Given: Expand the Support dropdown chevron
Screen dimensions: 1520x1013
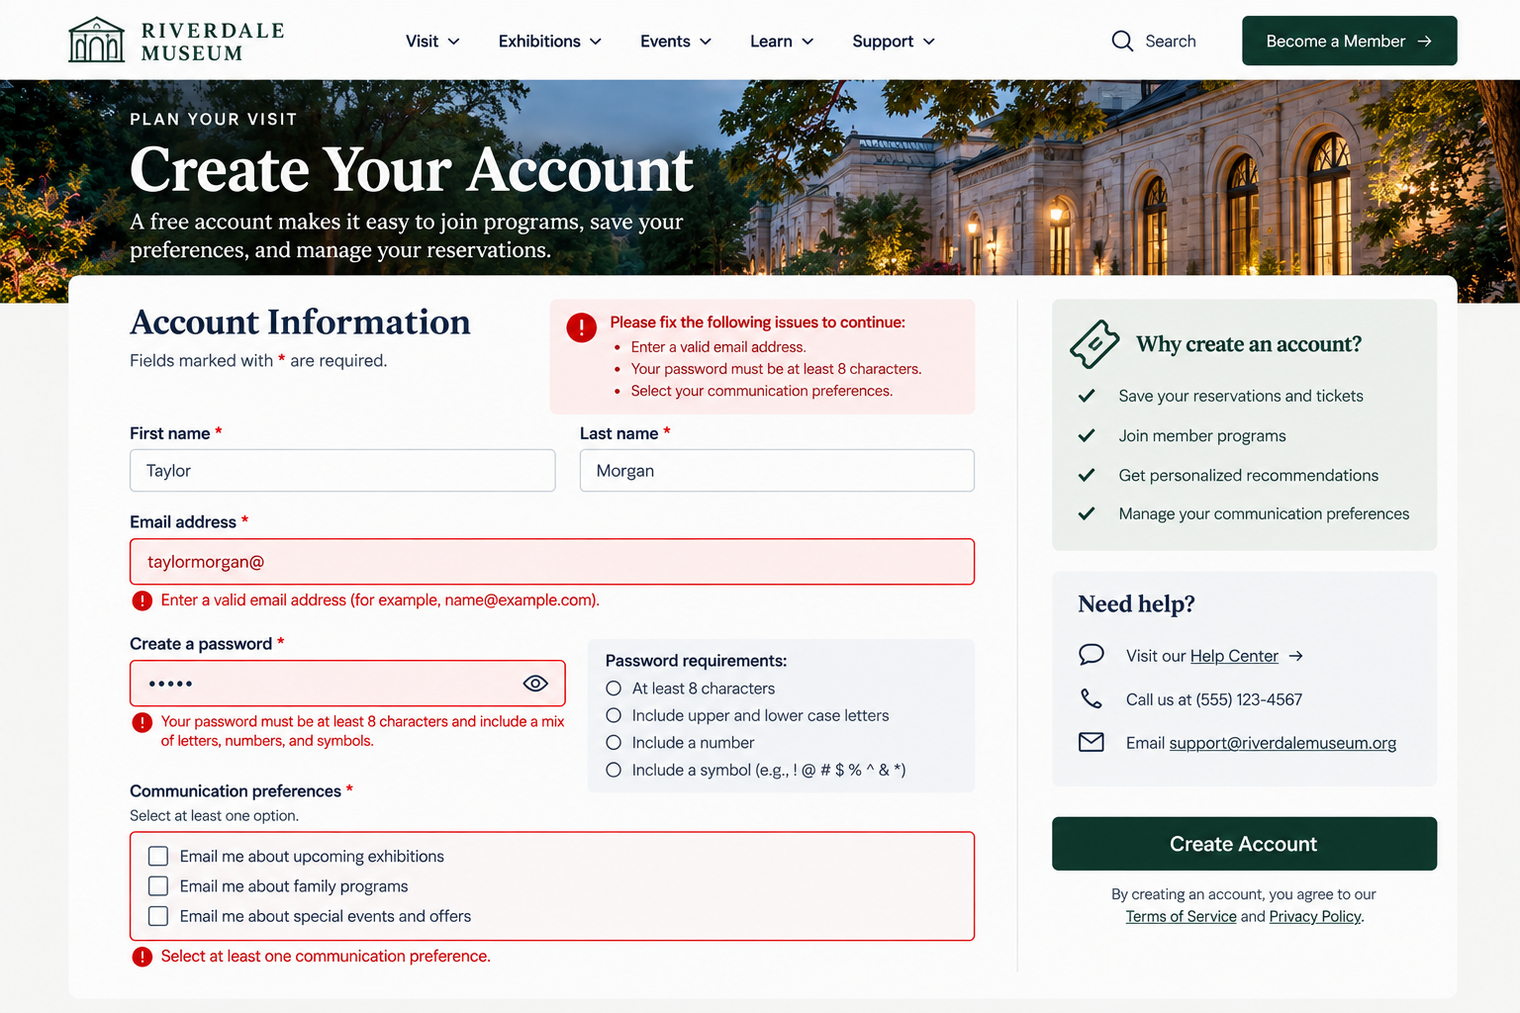Looking at the screenshot, I should 929,42.
